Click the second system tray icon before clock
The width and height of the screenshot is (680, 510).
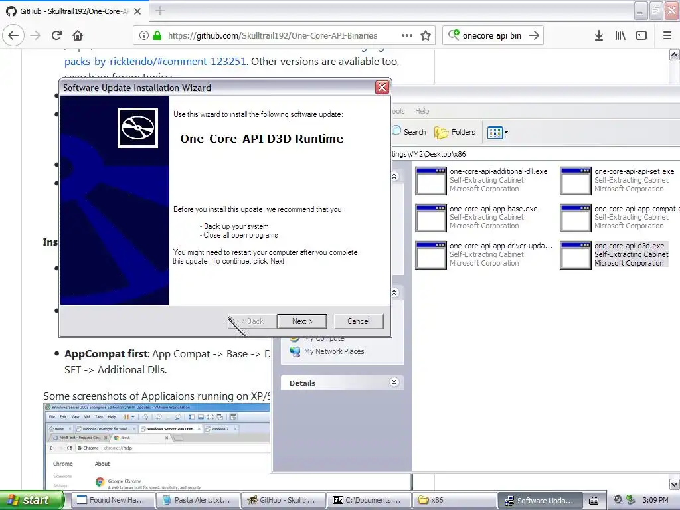[631, 500]
